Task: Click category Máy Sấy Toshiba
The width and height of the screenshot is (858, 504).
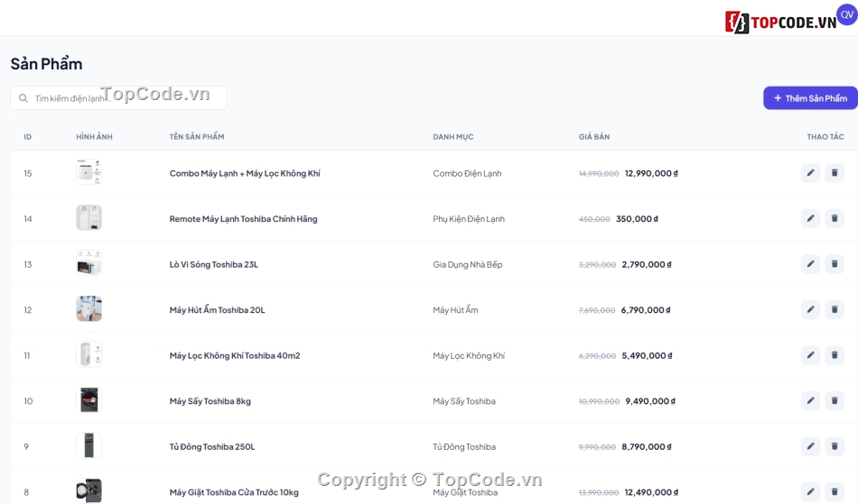Action: (x=464, y=401)
